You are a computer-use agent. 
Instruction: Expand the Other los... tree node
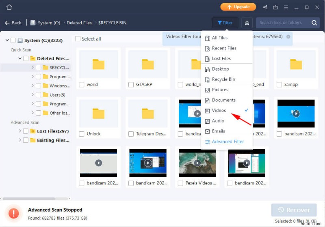tap(32, 113)
